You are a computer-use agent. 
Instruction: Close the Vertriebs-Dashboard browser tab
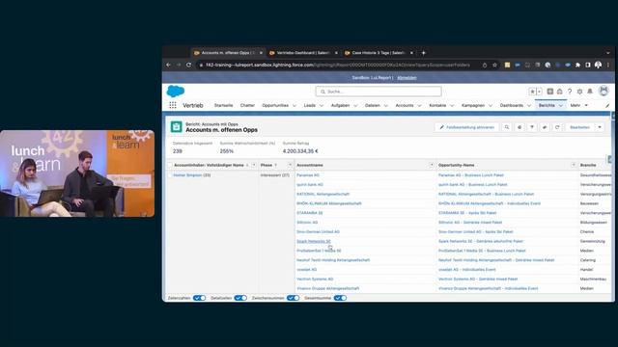pyautogui.click(x=336, y=53)
